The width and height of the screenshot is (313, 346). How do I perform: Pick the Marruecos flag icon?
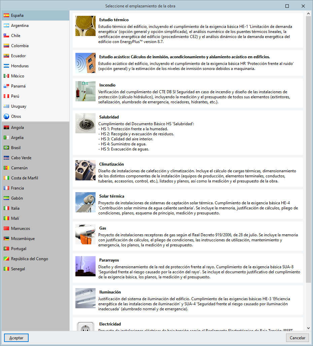tap(6, 229)
